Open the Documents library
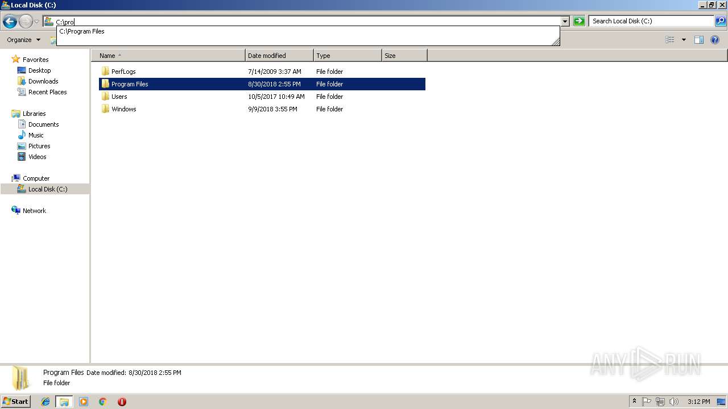Image resolution: width=728 pixels, height=409 pixels. coord(43,124)
